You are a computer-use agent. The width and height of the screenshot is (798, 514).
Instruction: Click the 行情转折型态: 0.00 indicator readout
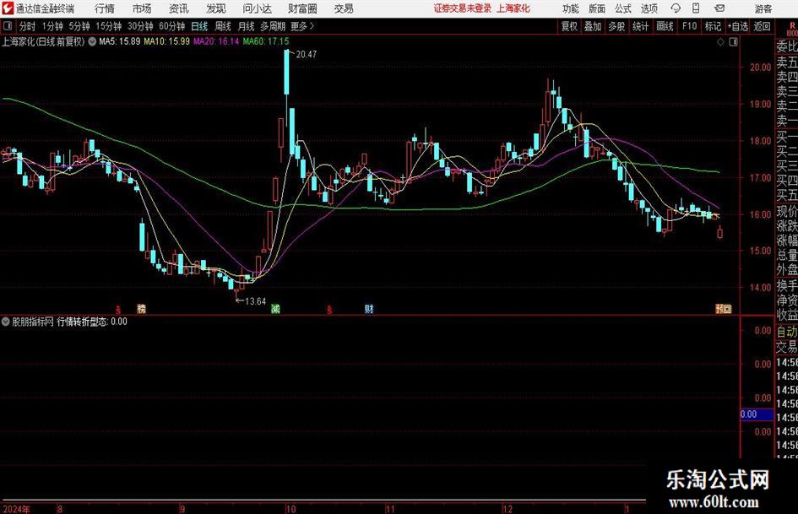92,322
